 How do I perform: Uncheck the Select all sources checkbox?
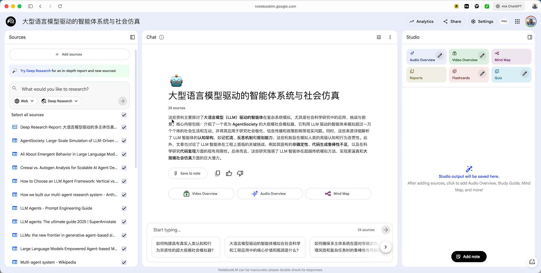(x=124, y=115)
